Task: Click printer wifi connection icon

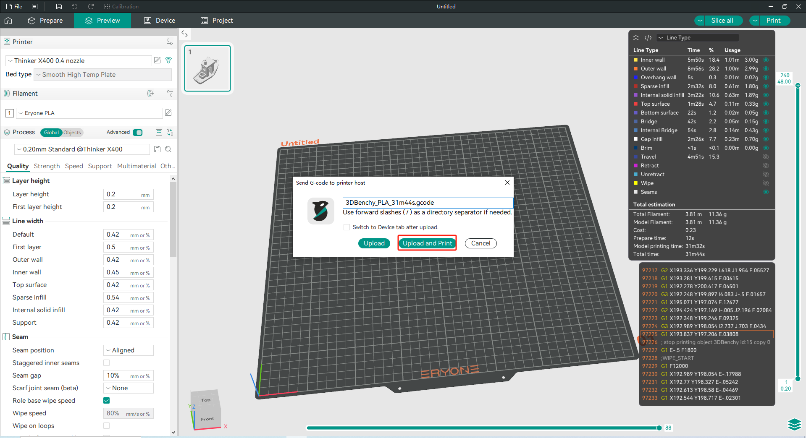Action: tap(168, 60)
